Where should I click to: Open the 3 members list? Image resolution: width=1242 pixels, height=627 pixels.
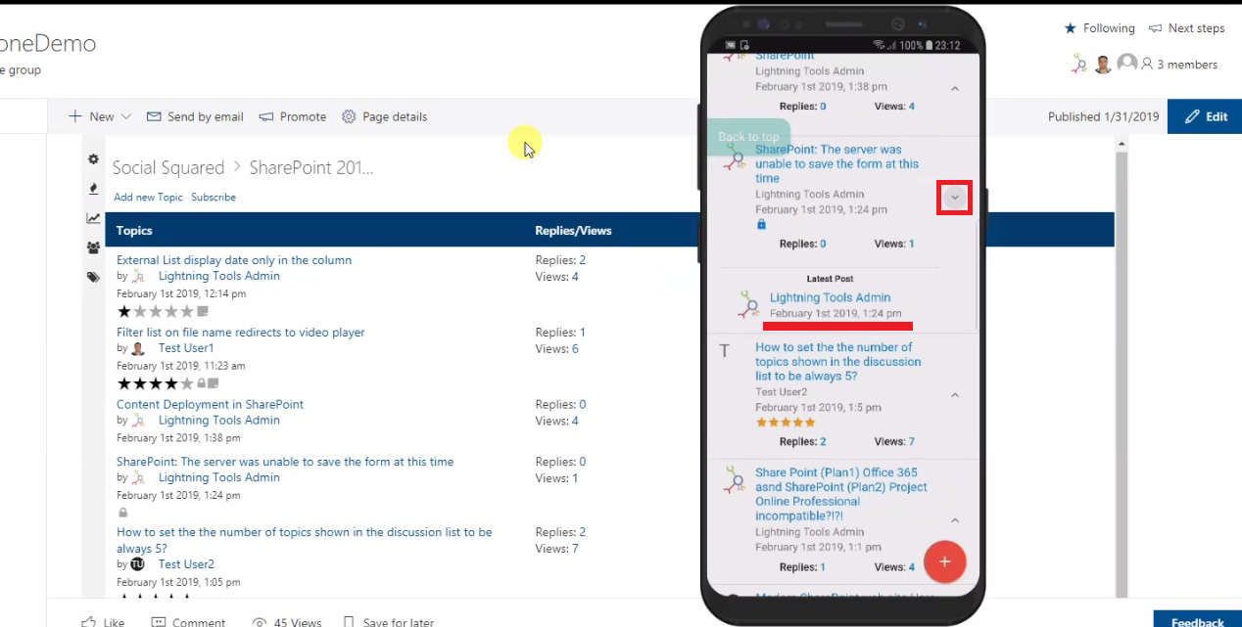[x=1179, y=65]
